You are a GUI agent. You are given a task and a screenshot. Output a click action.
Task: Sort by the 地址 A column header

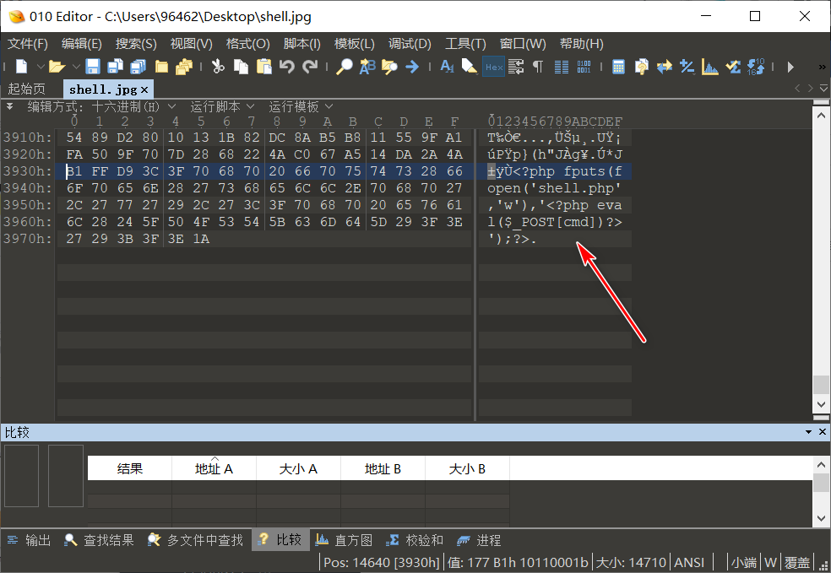[x=215, y=468]
